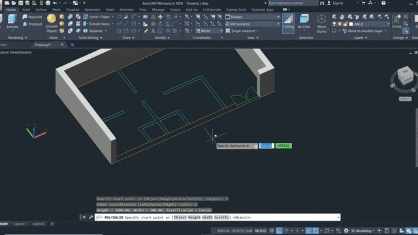This screenshot has width=418, height=235.
Task: Toggle polar tracking in status bar
Action: point(286,230)
